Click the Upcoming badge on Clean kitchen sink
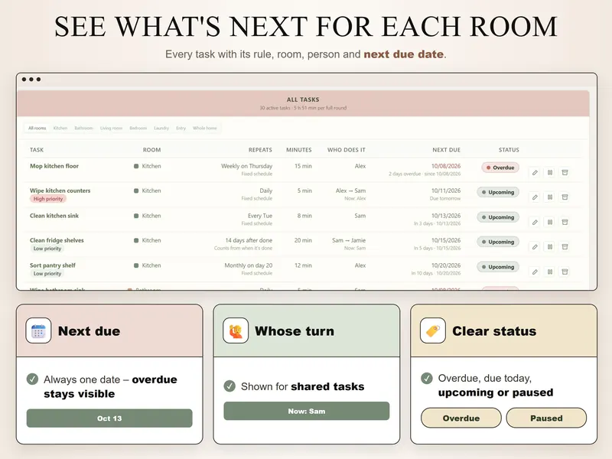Image resolution: width=612 pixels, height=459 pixels. pyautogui.click(x=498, y=217)
